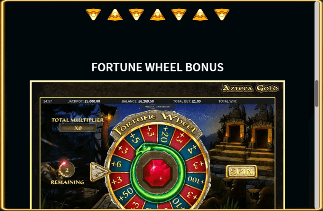Click the red gem at the wheel center
323x211 pixels.
point(157,173)
